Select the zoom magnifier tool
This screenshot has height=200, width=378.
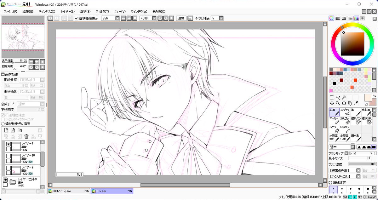(338, 103)
